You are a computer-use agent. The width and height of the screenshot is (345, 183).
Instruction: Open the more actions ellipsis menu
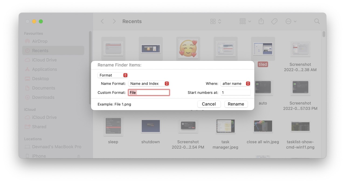pyautogui.click(x=291, y=21)
